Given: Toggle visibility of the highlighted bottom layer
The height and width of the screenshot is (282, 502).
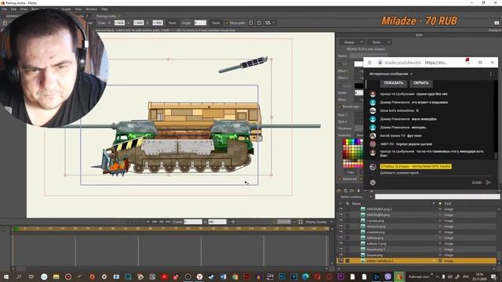Looking at the screenshot, I should pyautogui.click(x=340, y=261).
